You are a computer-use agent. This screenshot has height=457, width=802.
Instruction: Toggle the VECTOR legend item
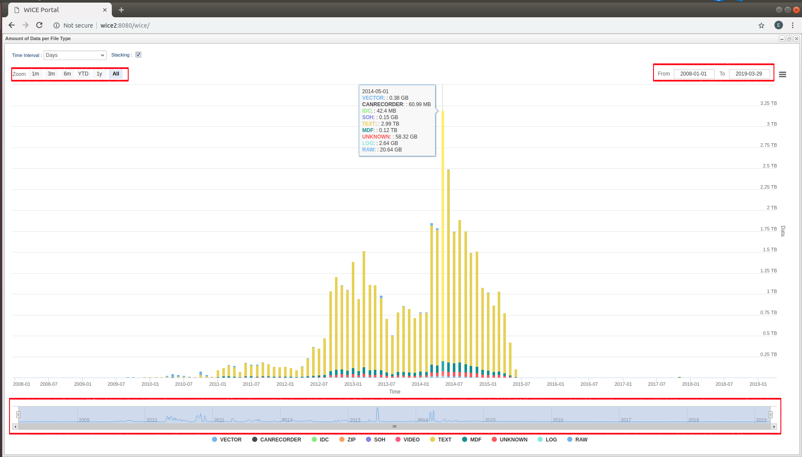(x=227, y=440)
